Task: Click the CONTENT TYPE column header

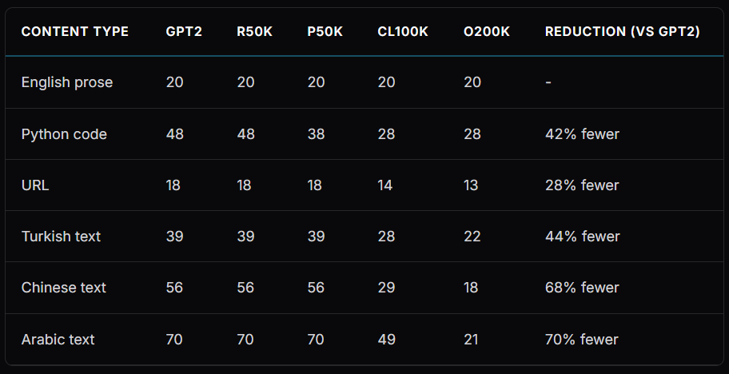Action: tap(74, 32)
